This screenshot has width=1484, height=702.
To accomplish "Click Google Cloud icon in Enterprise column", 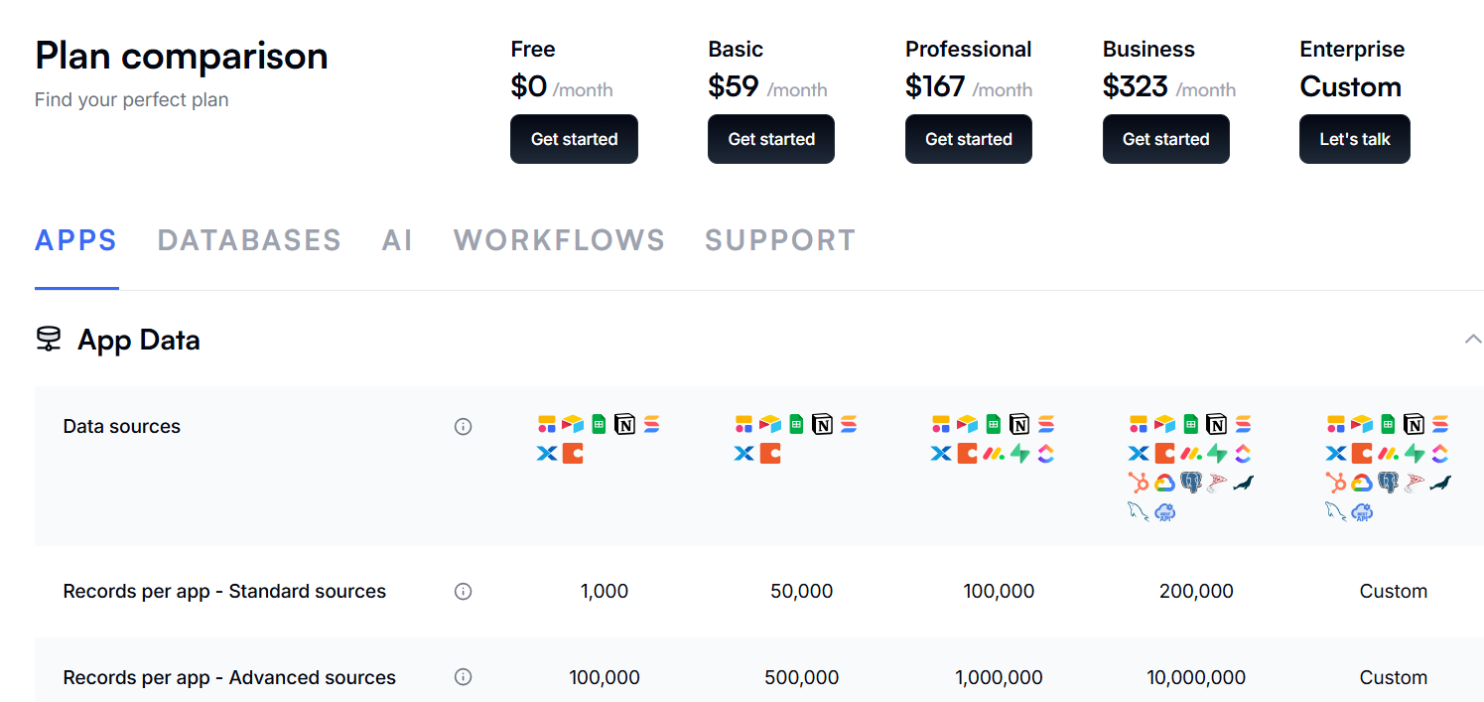I will point(1362,483).
